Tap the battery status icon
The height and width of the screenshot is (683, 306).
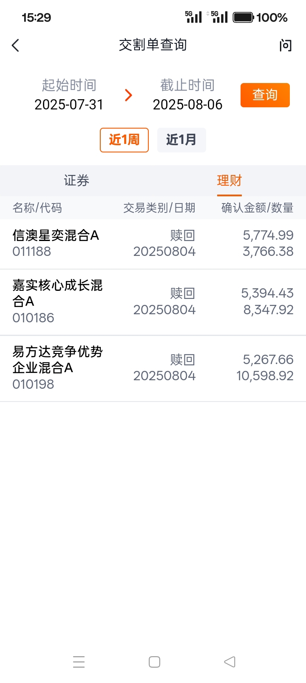(x=244, y=17)
